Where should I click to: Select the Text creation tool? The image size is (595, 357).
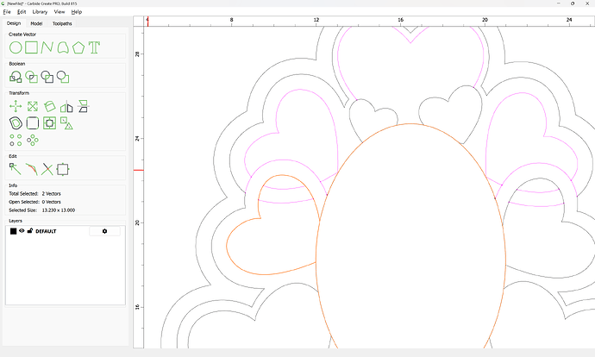point(94,47)
